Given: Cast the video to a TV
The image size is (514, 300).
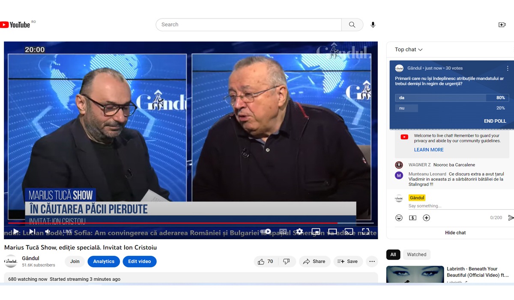Looking at the screenshot, I should 349,231.
